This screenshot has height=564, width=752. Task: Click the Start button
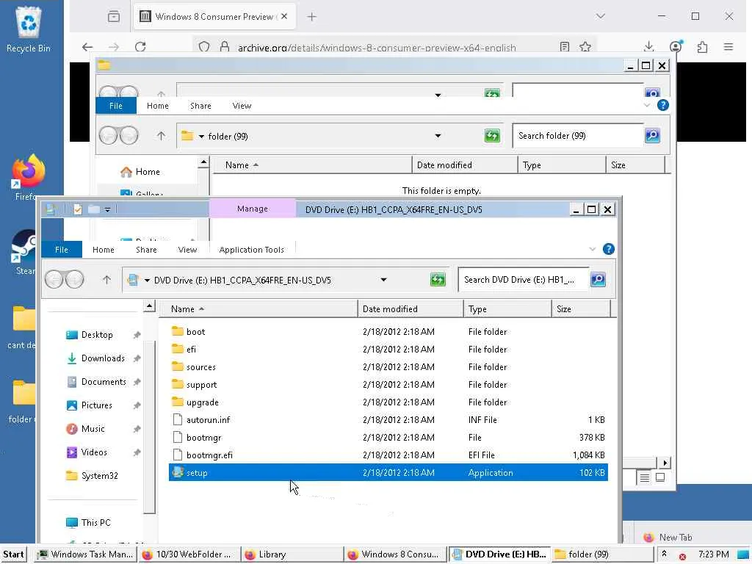13,554
